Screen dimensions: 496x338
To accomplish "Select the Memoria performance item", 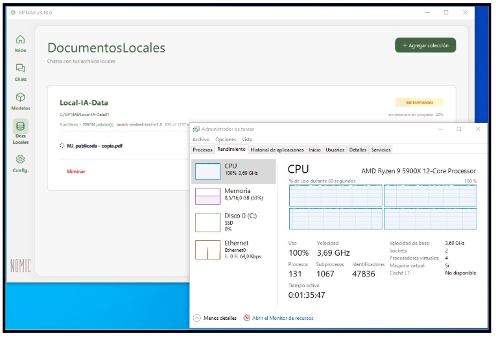I will [233, 195].
